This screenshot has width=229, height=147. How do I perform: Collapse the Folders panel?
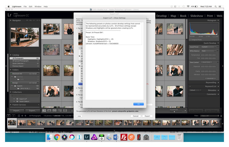coord(10,70)
